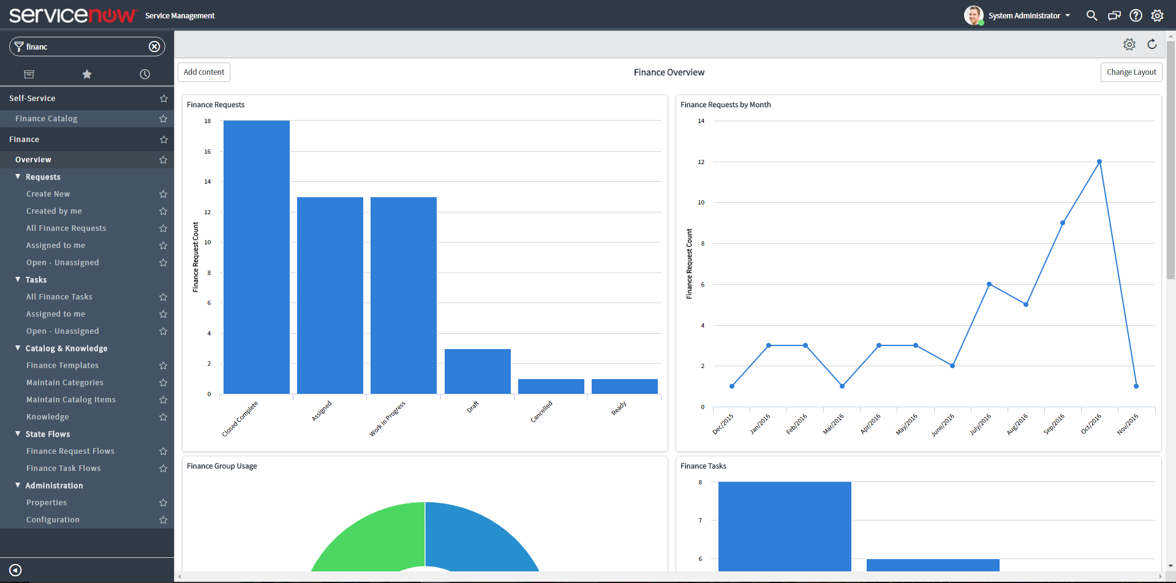1176x583 pixels.
Task: Collapse the Requests section
Action: coord(18,176)
